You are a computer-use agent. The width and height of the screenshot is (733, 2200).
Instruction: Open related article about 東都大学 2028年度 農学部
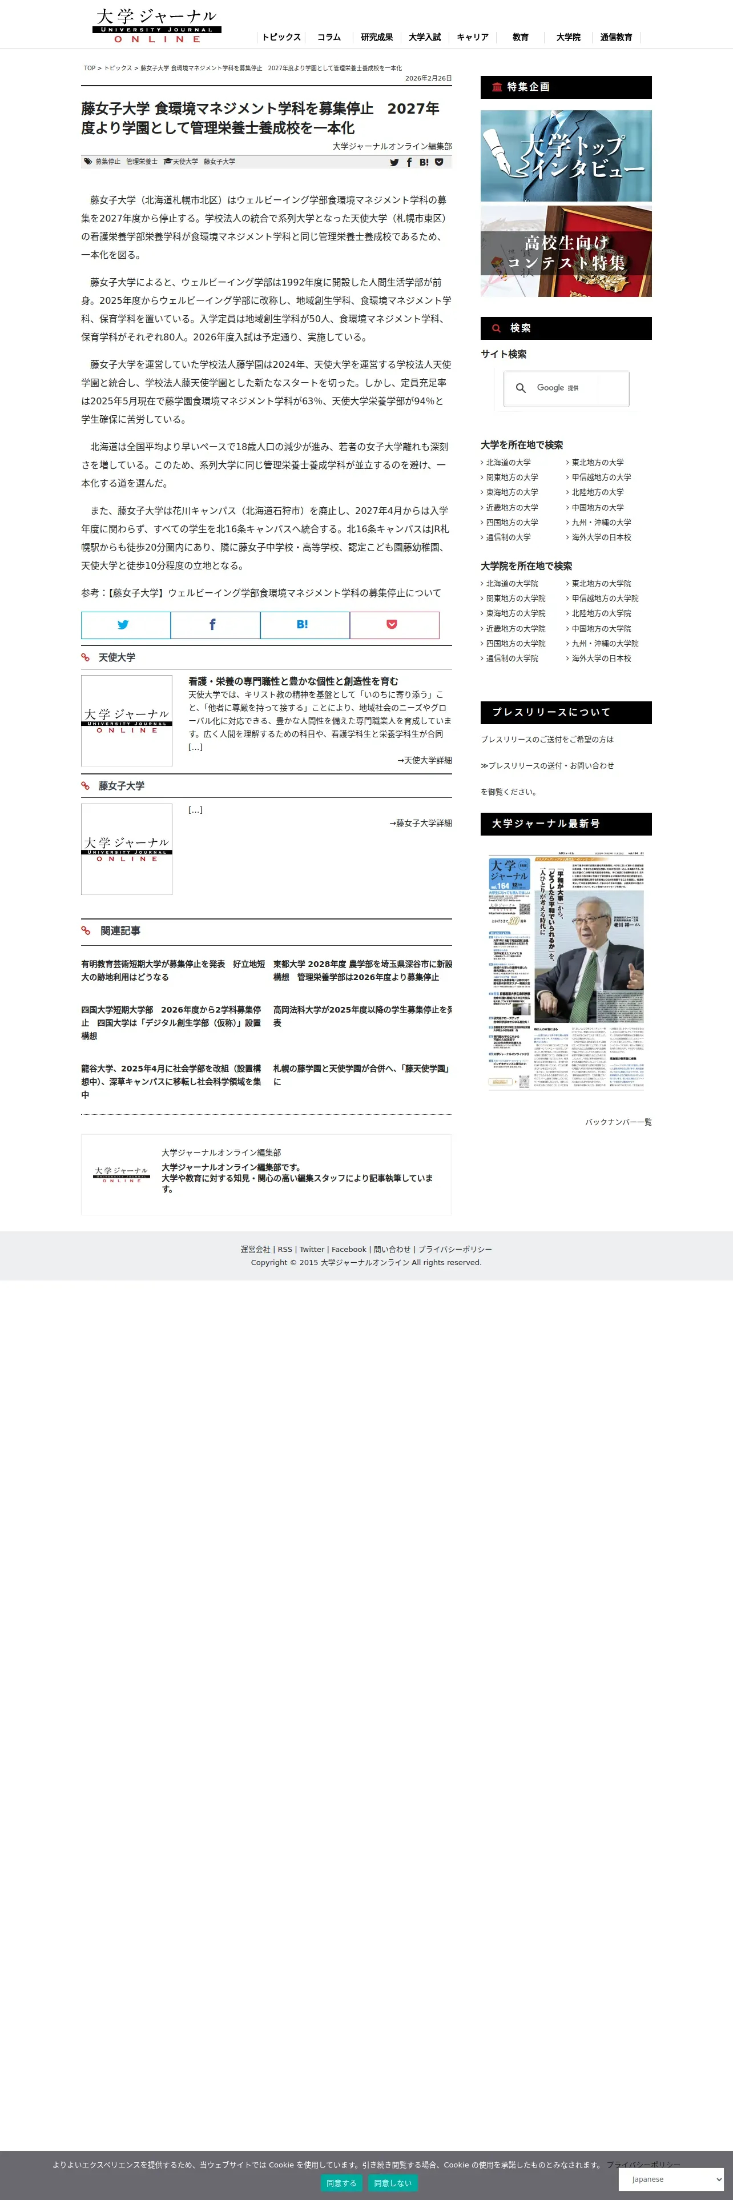tap(363, 970)
